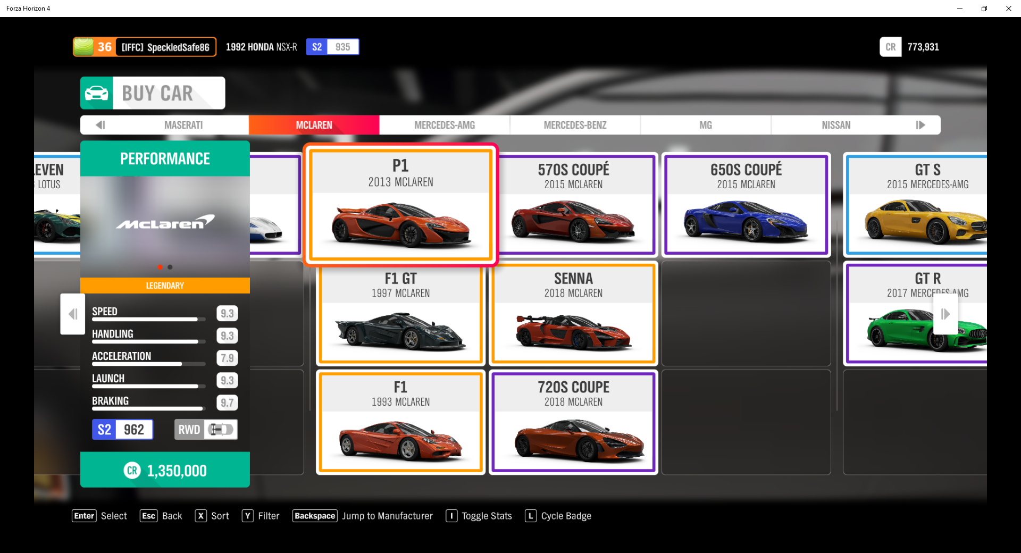1021x553 pixels.
Task: Click Toggle Stats in the bottom hint bar
Action: pyautogui.click(x=486, y=516)
